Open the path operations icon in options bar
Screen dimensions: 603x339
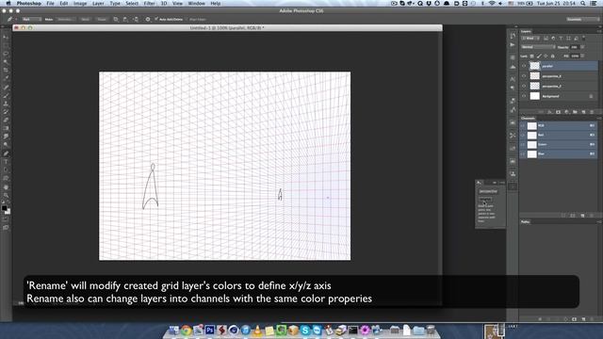(116, 19)
